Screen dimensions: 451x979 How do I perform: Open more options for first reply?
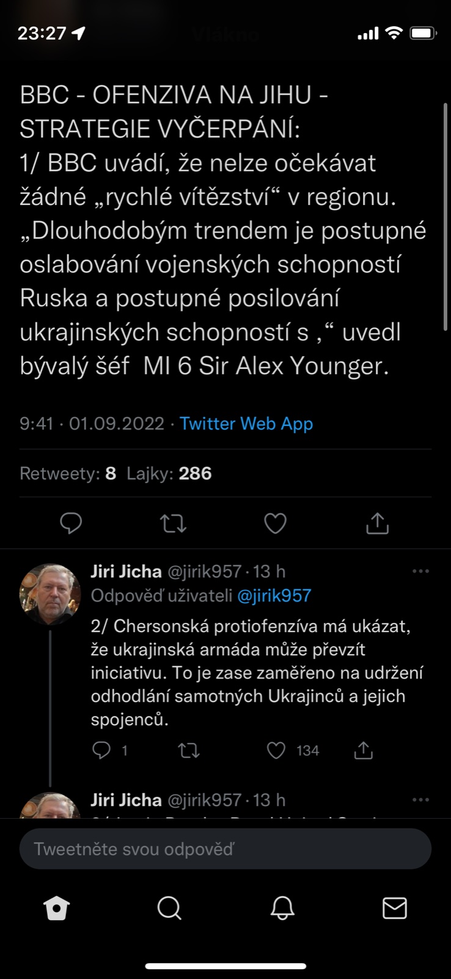coord(420,571)
